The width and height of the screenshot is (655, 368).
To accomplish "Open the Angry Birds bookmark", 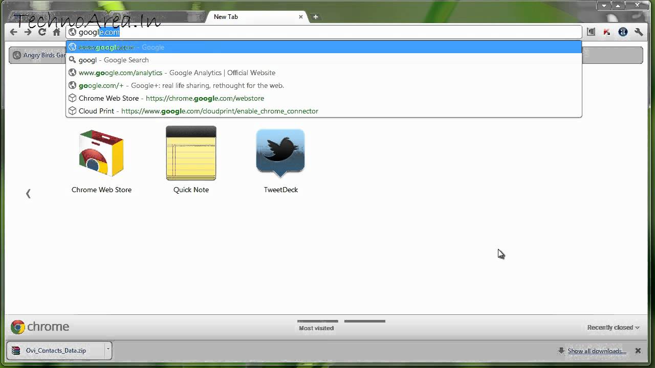I will (x=40, y=55).
